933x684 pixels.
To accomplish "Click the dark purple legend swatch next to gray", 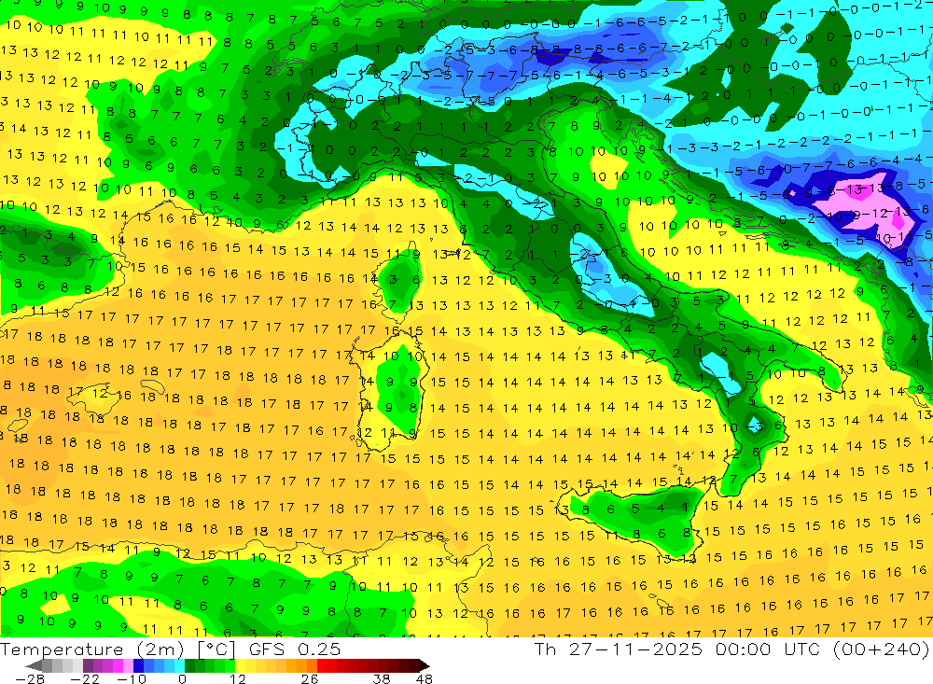I will tap(88, 665).
